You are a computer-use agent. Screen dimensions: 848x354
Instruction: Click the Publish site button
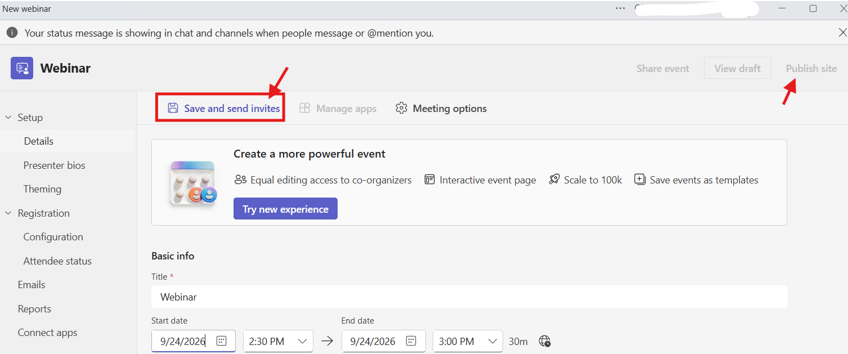[811, 69]
